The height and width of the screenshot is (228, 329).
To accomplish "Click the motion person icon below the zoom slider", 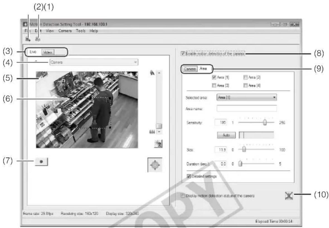I will click(158, 144).
